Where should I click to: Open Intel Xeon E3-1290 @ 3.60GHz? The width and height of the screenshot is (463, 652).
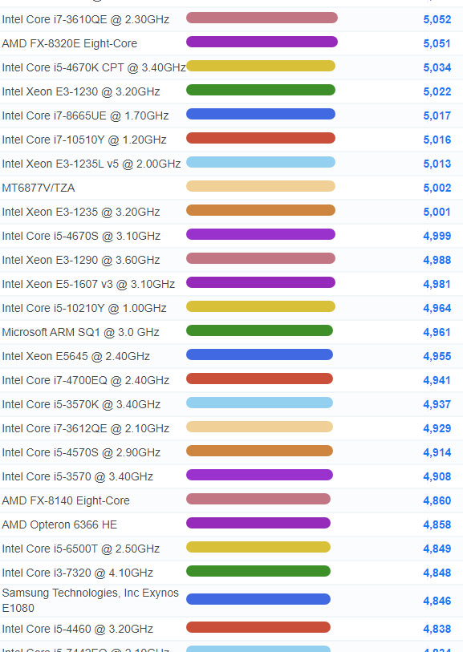81,261
